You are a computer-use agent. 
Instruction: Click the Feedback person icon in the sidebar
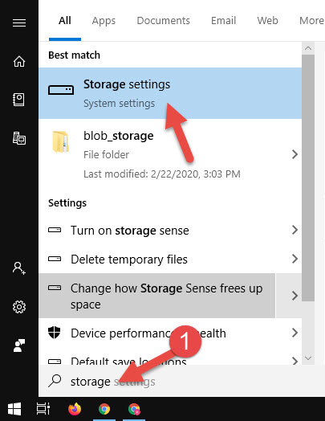[19, 345]
